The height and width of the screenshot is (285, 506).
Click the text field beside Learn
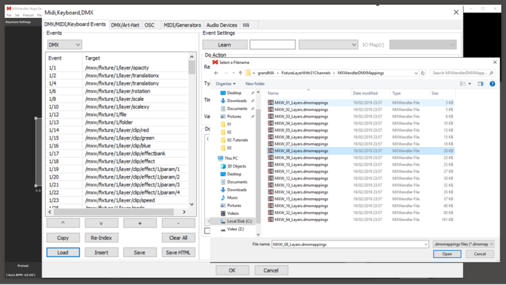pyautogui.click(x=272, y=44)
